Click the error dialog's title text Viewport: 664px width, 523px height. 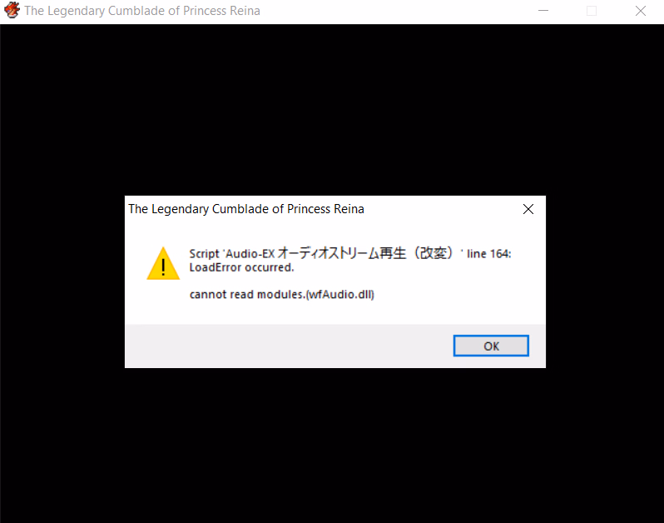(246, 209)
